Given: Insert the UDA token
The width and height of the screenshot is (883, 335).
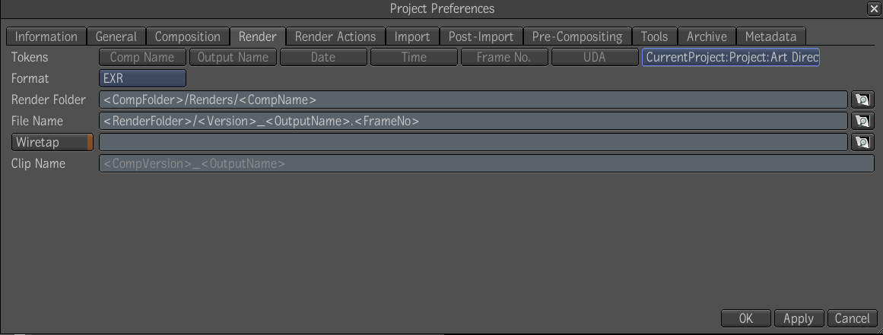Looking at the screenshot, I should coord(595,57).
